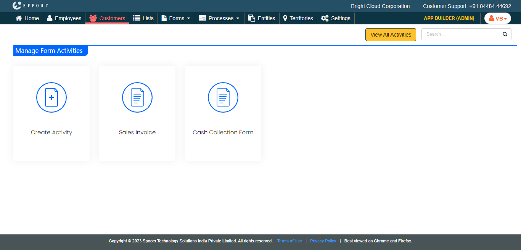Open Settings with the gears icon
Viewport: 521px width, 250px height.
325,18
